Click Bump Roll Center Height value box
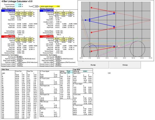Image resolution: width=155 pixels, height=120 pixels. click(57, 60)
